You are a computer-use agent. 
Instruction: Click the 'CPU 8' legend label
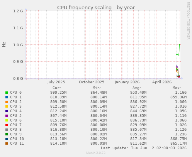tap(16, 130)
